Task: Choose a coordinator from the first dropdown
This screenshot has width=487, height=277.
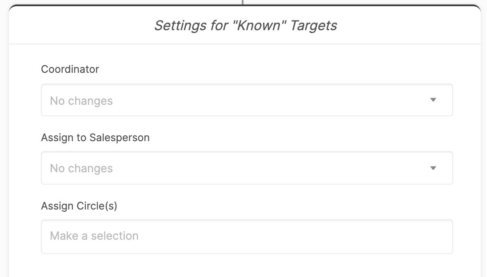Action: (x=247, y=100)
